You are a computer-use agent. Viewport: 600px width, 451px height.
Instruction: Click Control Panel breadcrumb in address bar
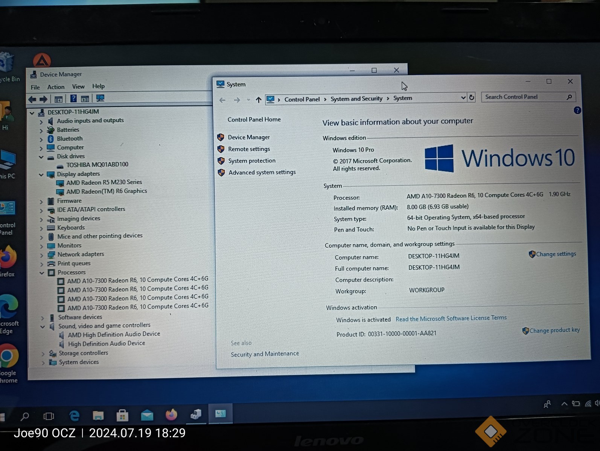point(302,99)
